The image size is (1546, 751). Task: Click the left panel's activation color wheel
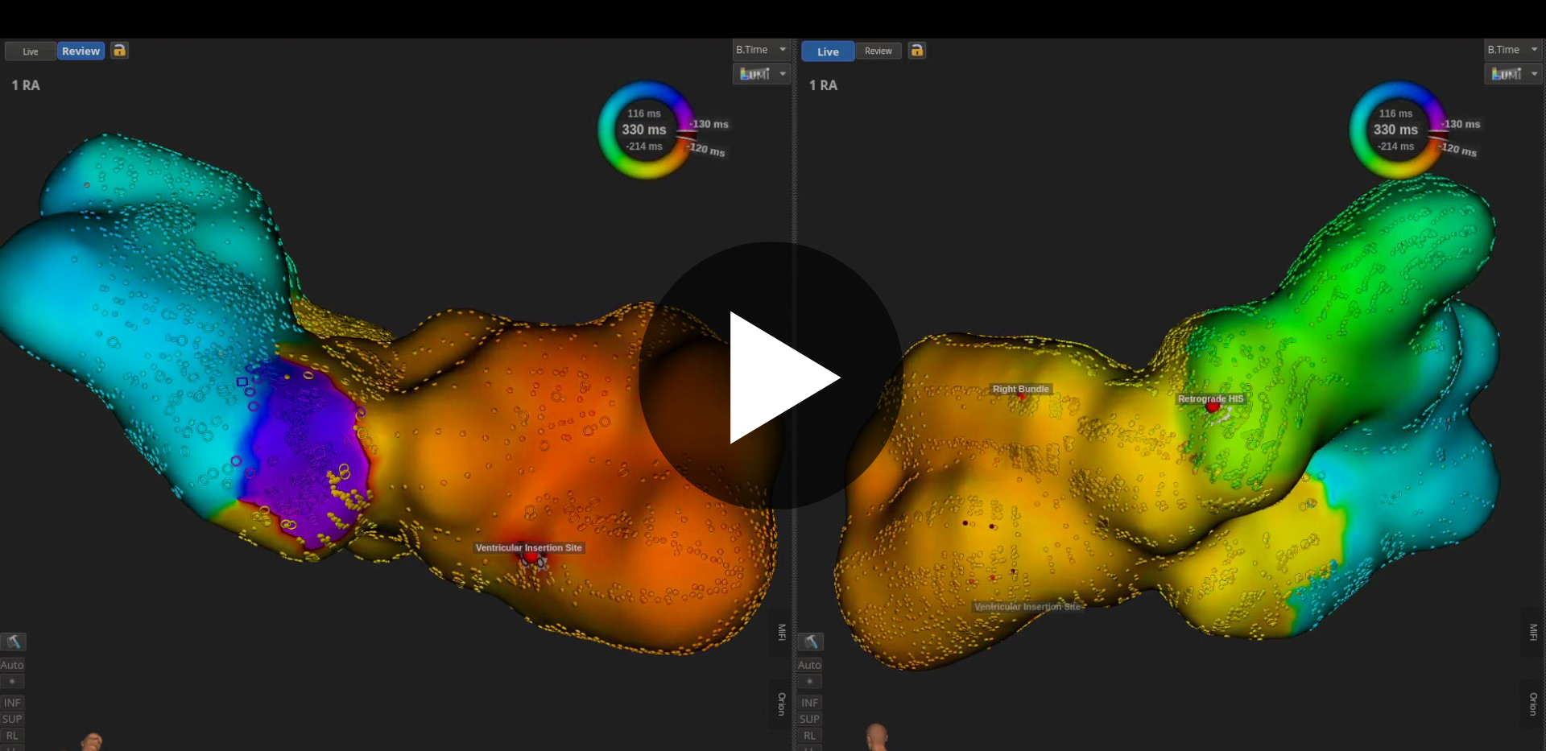[644, 130]
